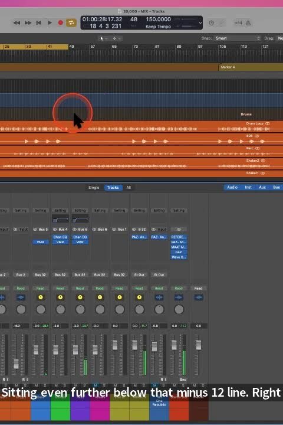Toggle record-enable R on -0.8 strip
Screen dimensions: 283x425
162,380
